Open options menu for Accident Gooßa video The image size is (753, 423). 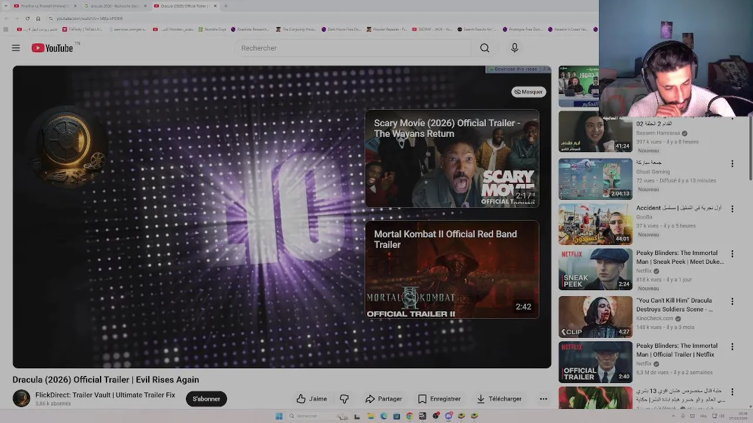732,209
